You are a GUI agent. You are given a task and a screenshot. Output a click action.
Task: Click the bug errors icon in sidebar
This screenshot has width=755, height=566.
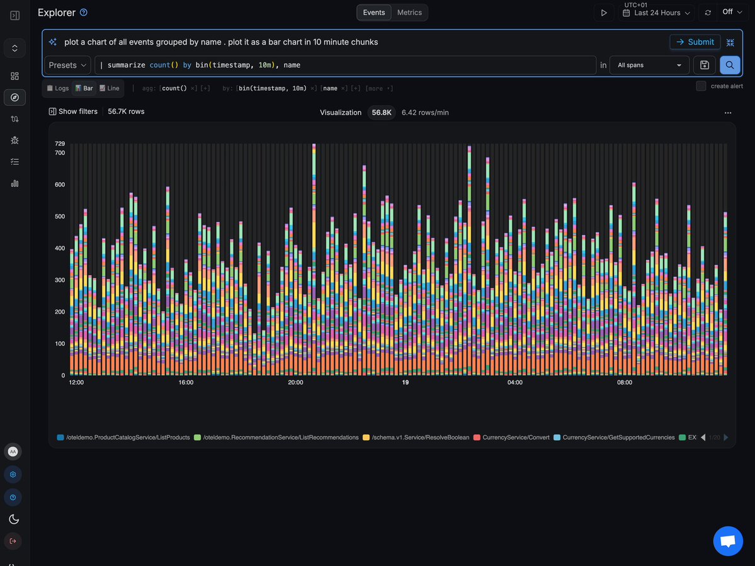(x=14, y=140)
